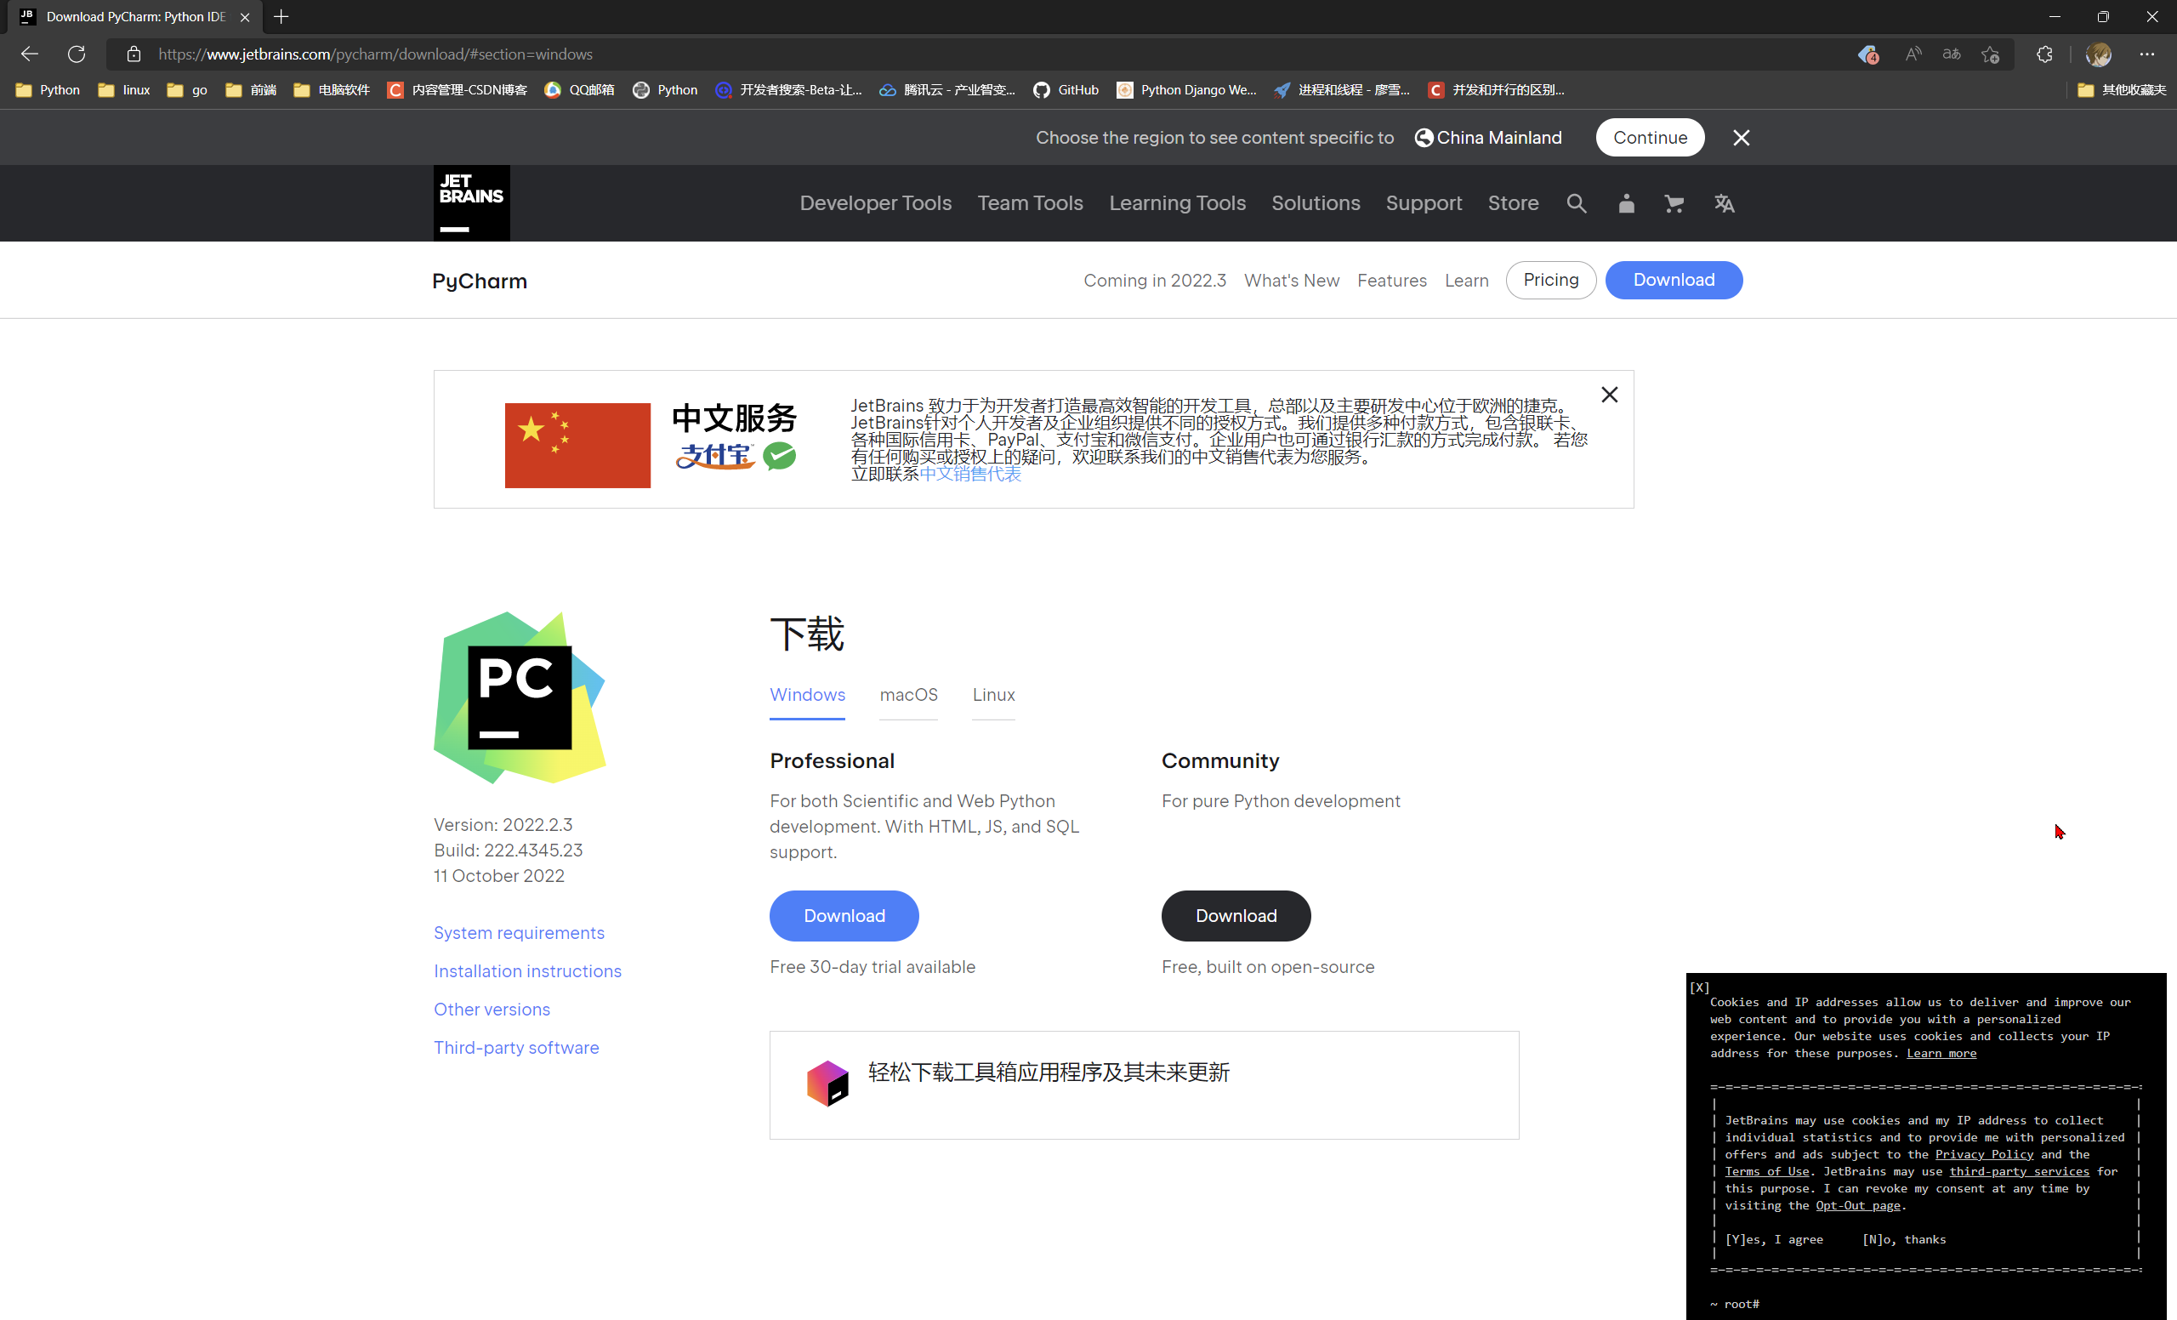Open the shopping cart icon
The height and width of the screenshot is (1320, 2177).
[x=1674, y=204]
